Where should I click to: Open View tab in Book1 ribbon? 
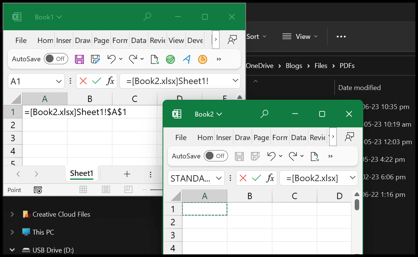coord(176,40)
